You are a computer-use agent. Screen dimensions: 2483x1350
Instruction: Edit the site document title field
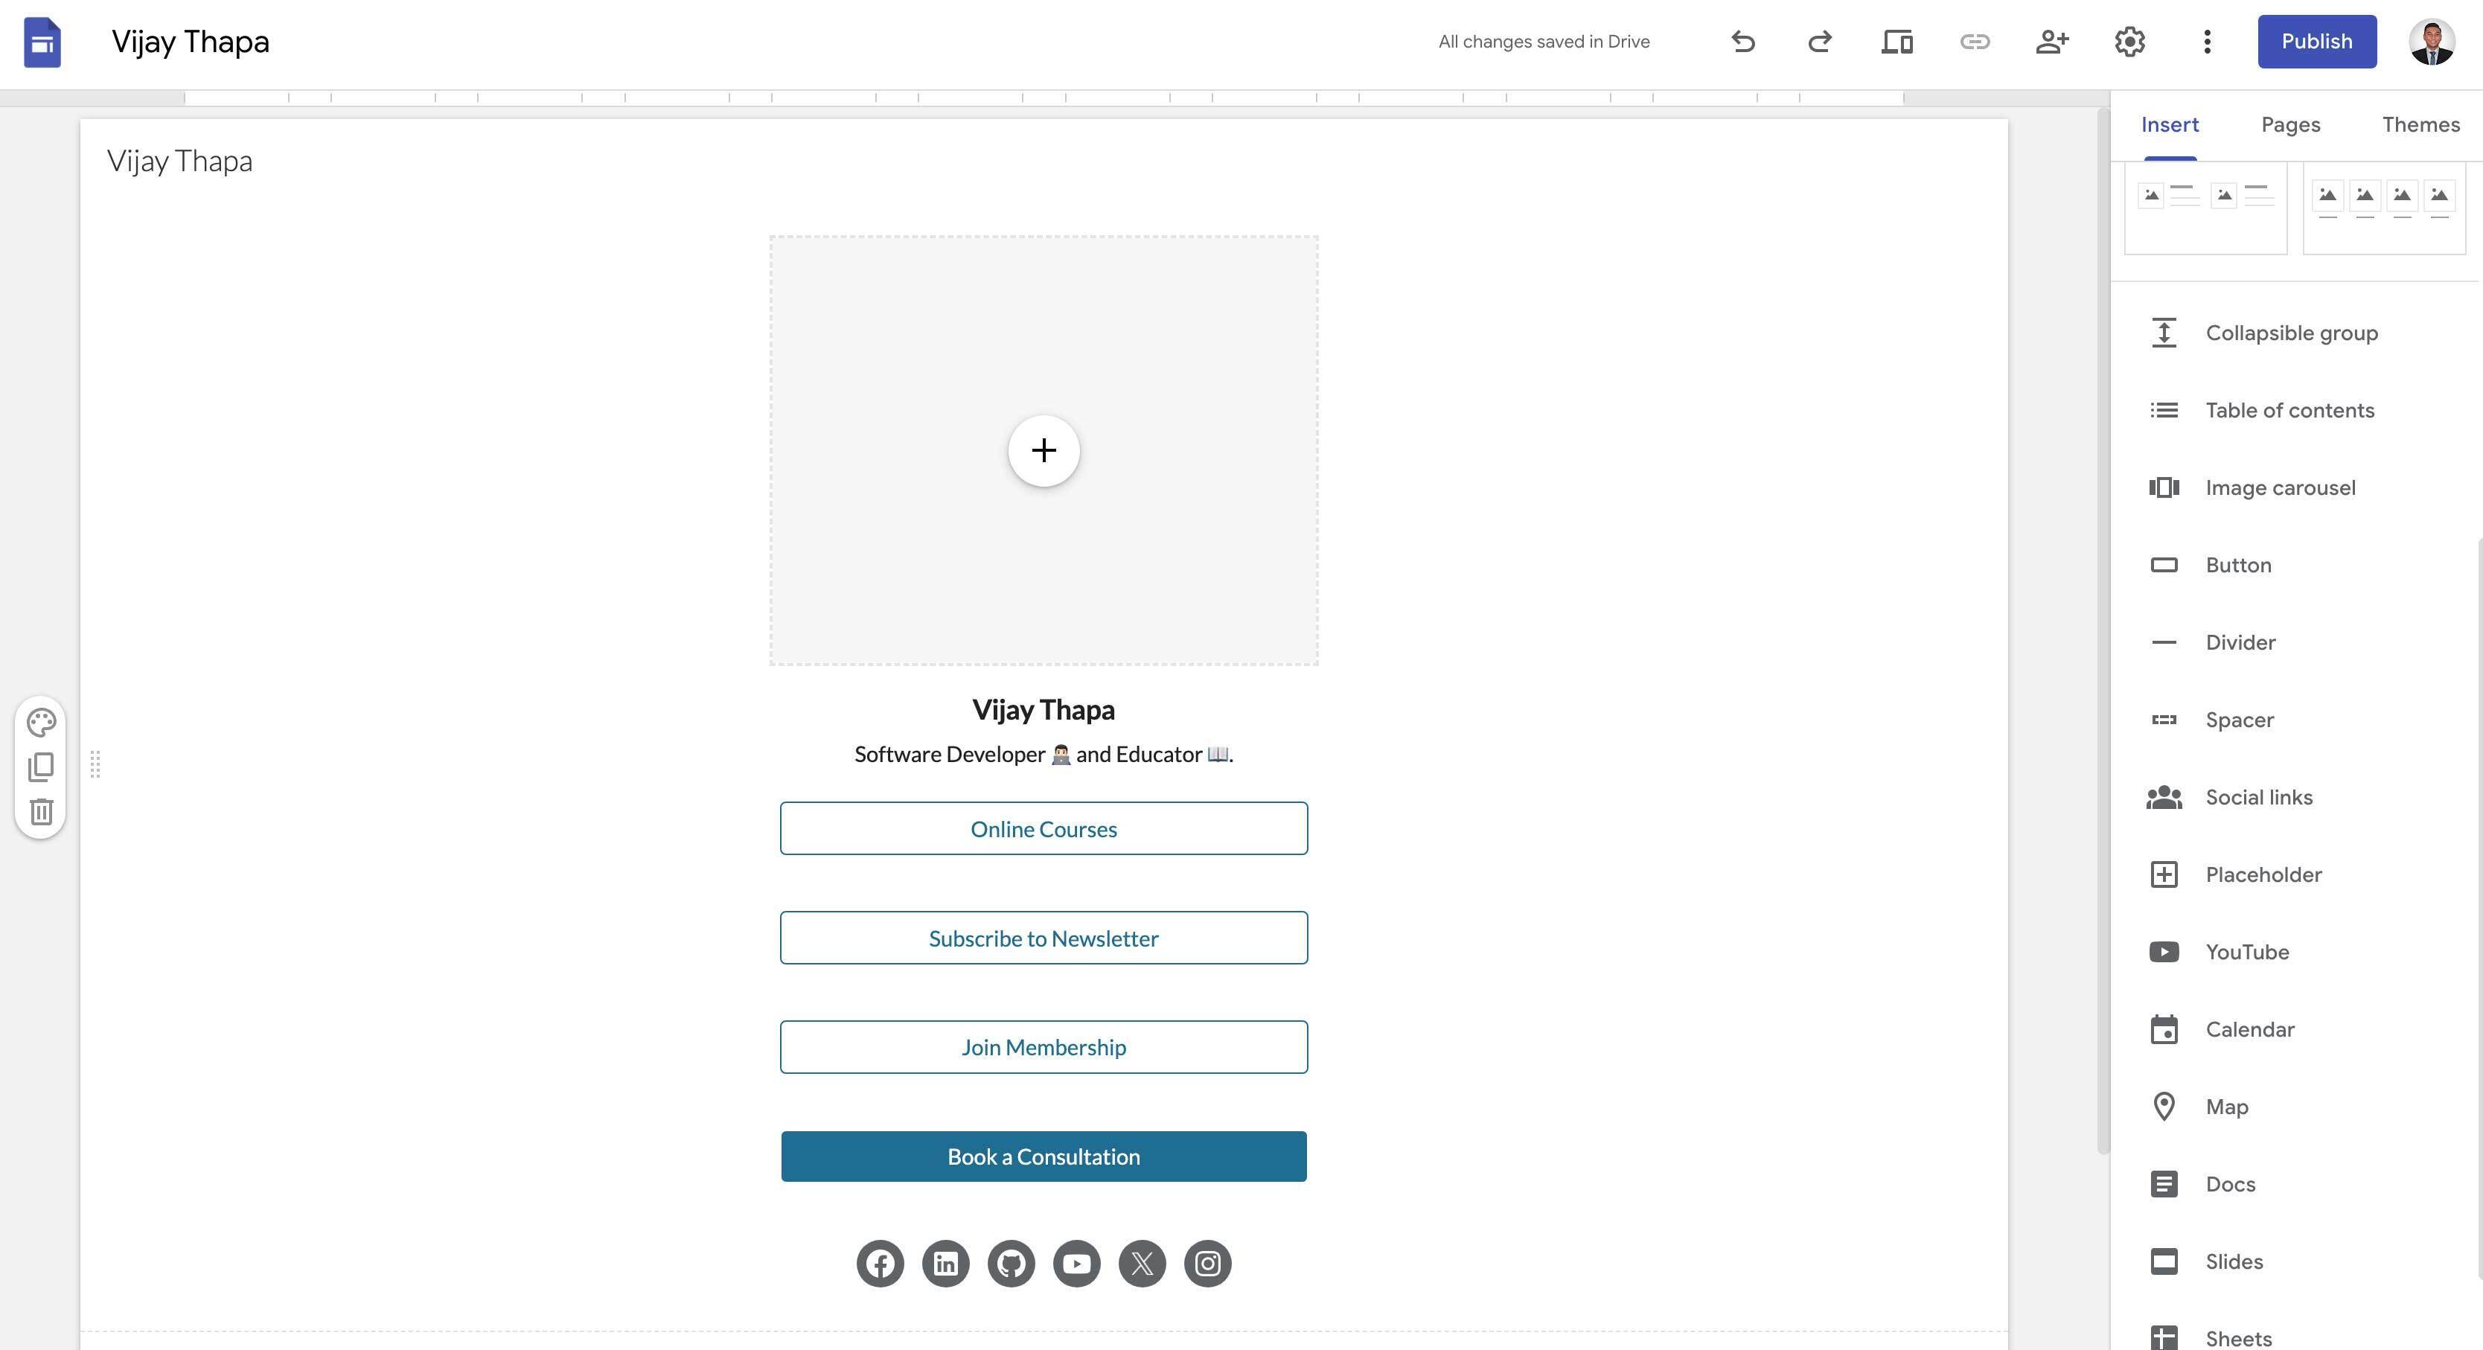coord(190,42)
